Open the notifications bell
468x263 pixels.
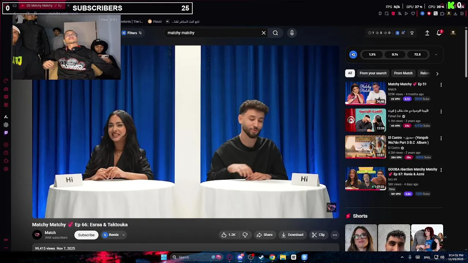coord(439,33)
